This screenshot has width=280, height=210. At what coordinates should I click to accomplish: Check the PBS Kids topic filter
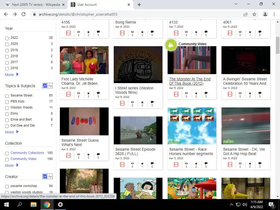tap(7, 102)
